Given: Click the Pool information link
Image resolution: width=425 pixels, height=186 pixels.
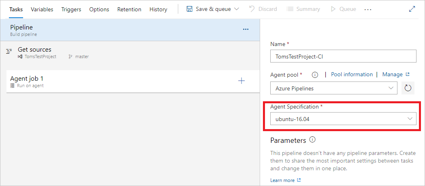Looking at the screenshot, I should (x=352, y=75).
